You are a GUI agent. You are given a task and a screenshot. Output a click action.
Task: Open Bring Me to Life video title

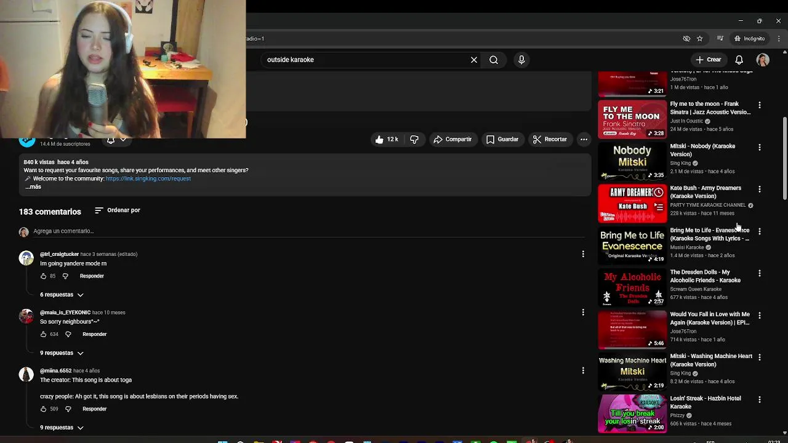[x=710, y=234]
